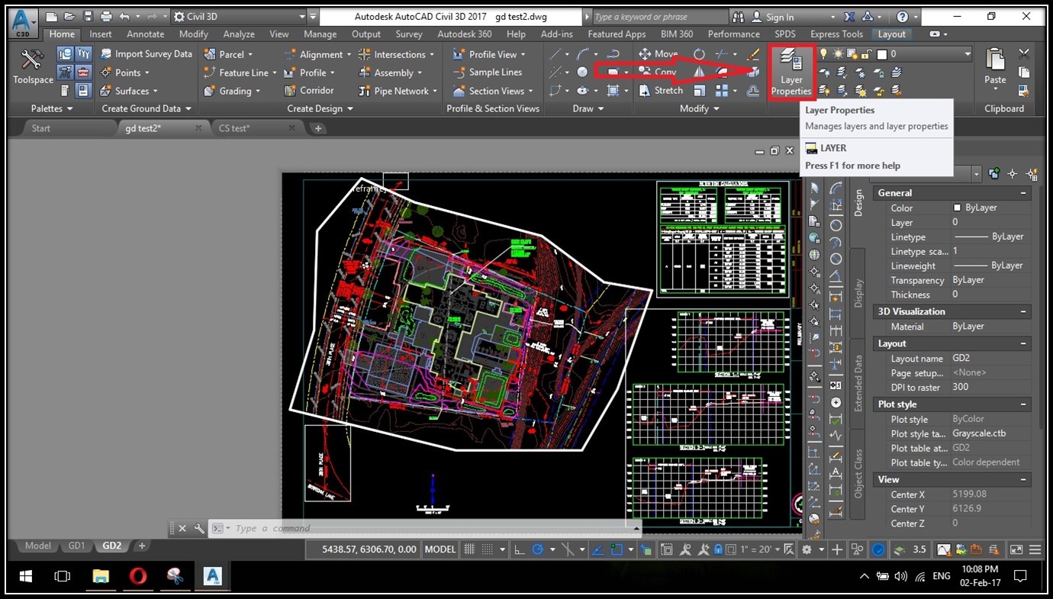Collapse the Plot style section in Properties

(x=1025, y=404)
